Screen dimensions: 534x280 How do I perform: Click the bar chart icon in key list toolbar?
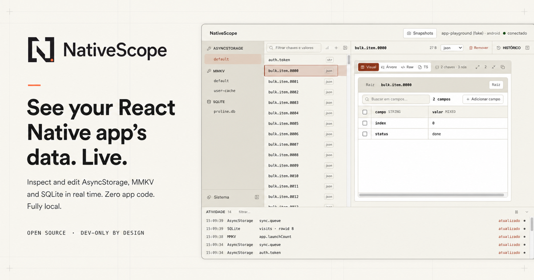point(327,48)
